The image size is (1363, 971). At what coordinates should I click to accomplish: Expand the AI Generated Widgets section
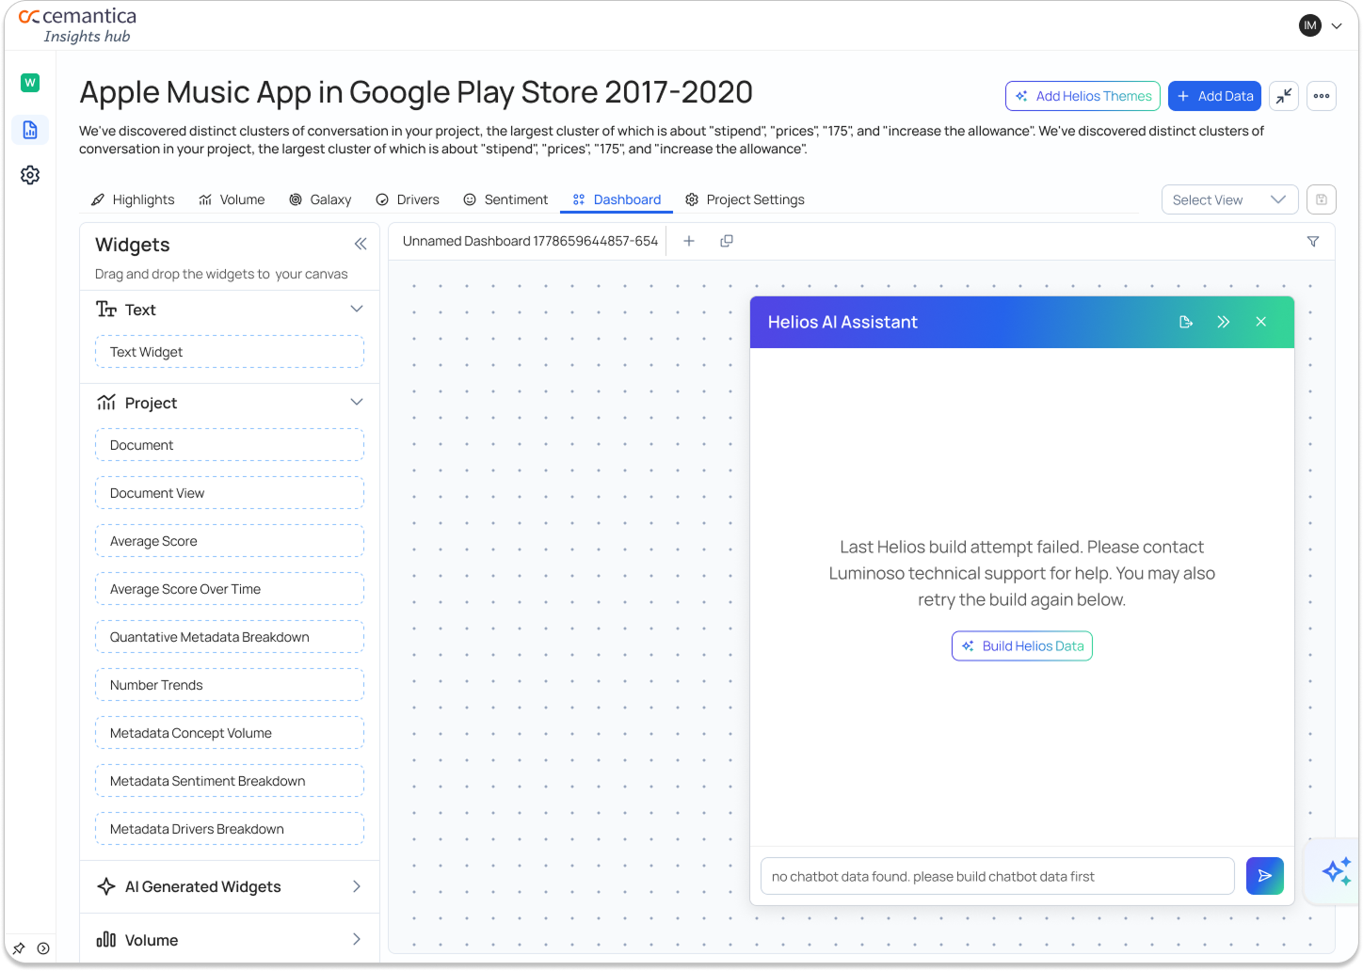pos(357,886)
